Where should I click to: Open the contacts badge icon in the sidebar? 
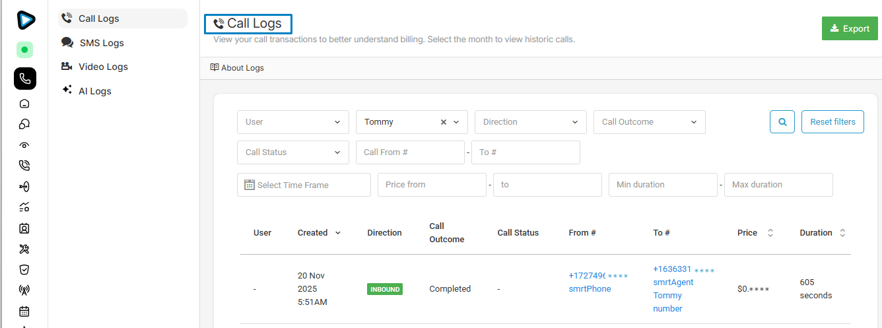point(24,228)
